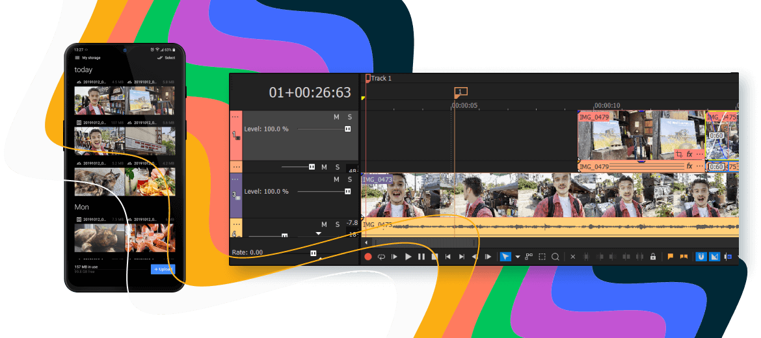Pause playback with the Pause button
This screenshot has width=761, height=338.
pos(421,257)
